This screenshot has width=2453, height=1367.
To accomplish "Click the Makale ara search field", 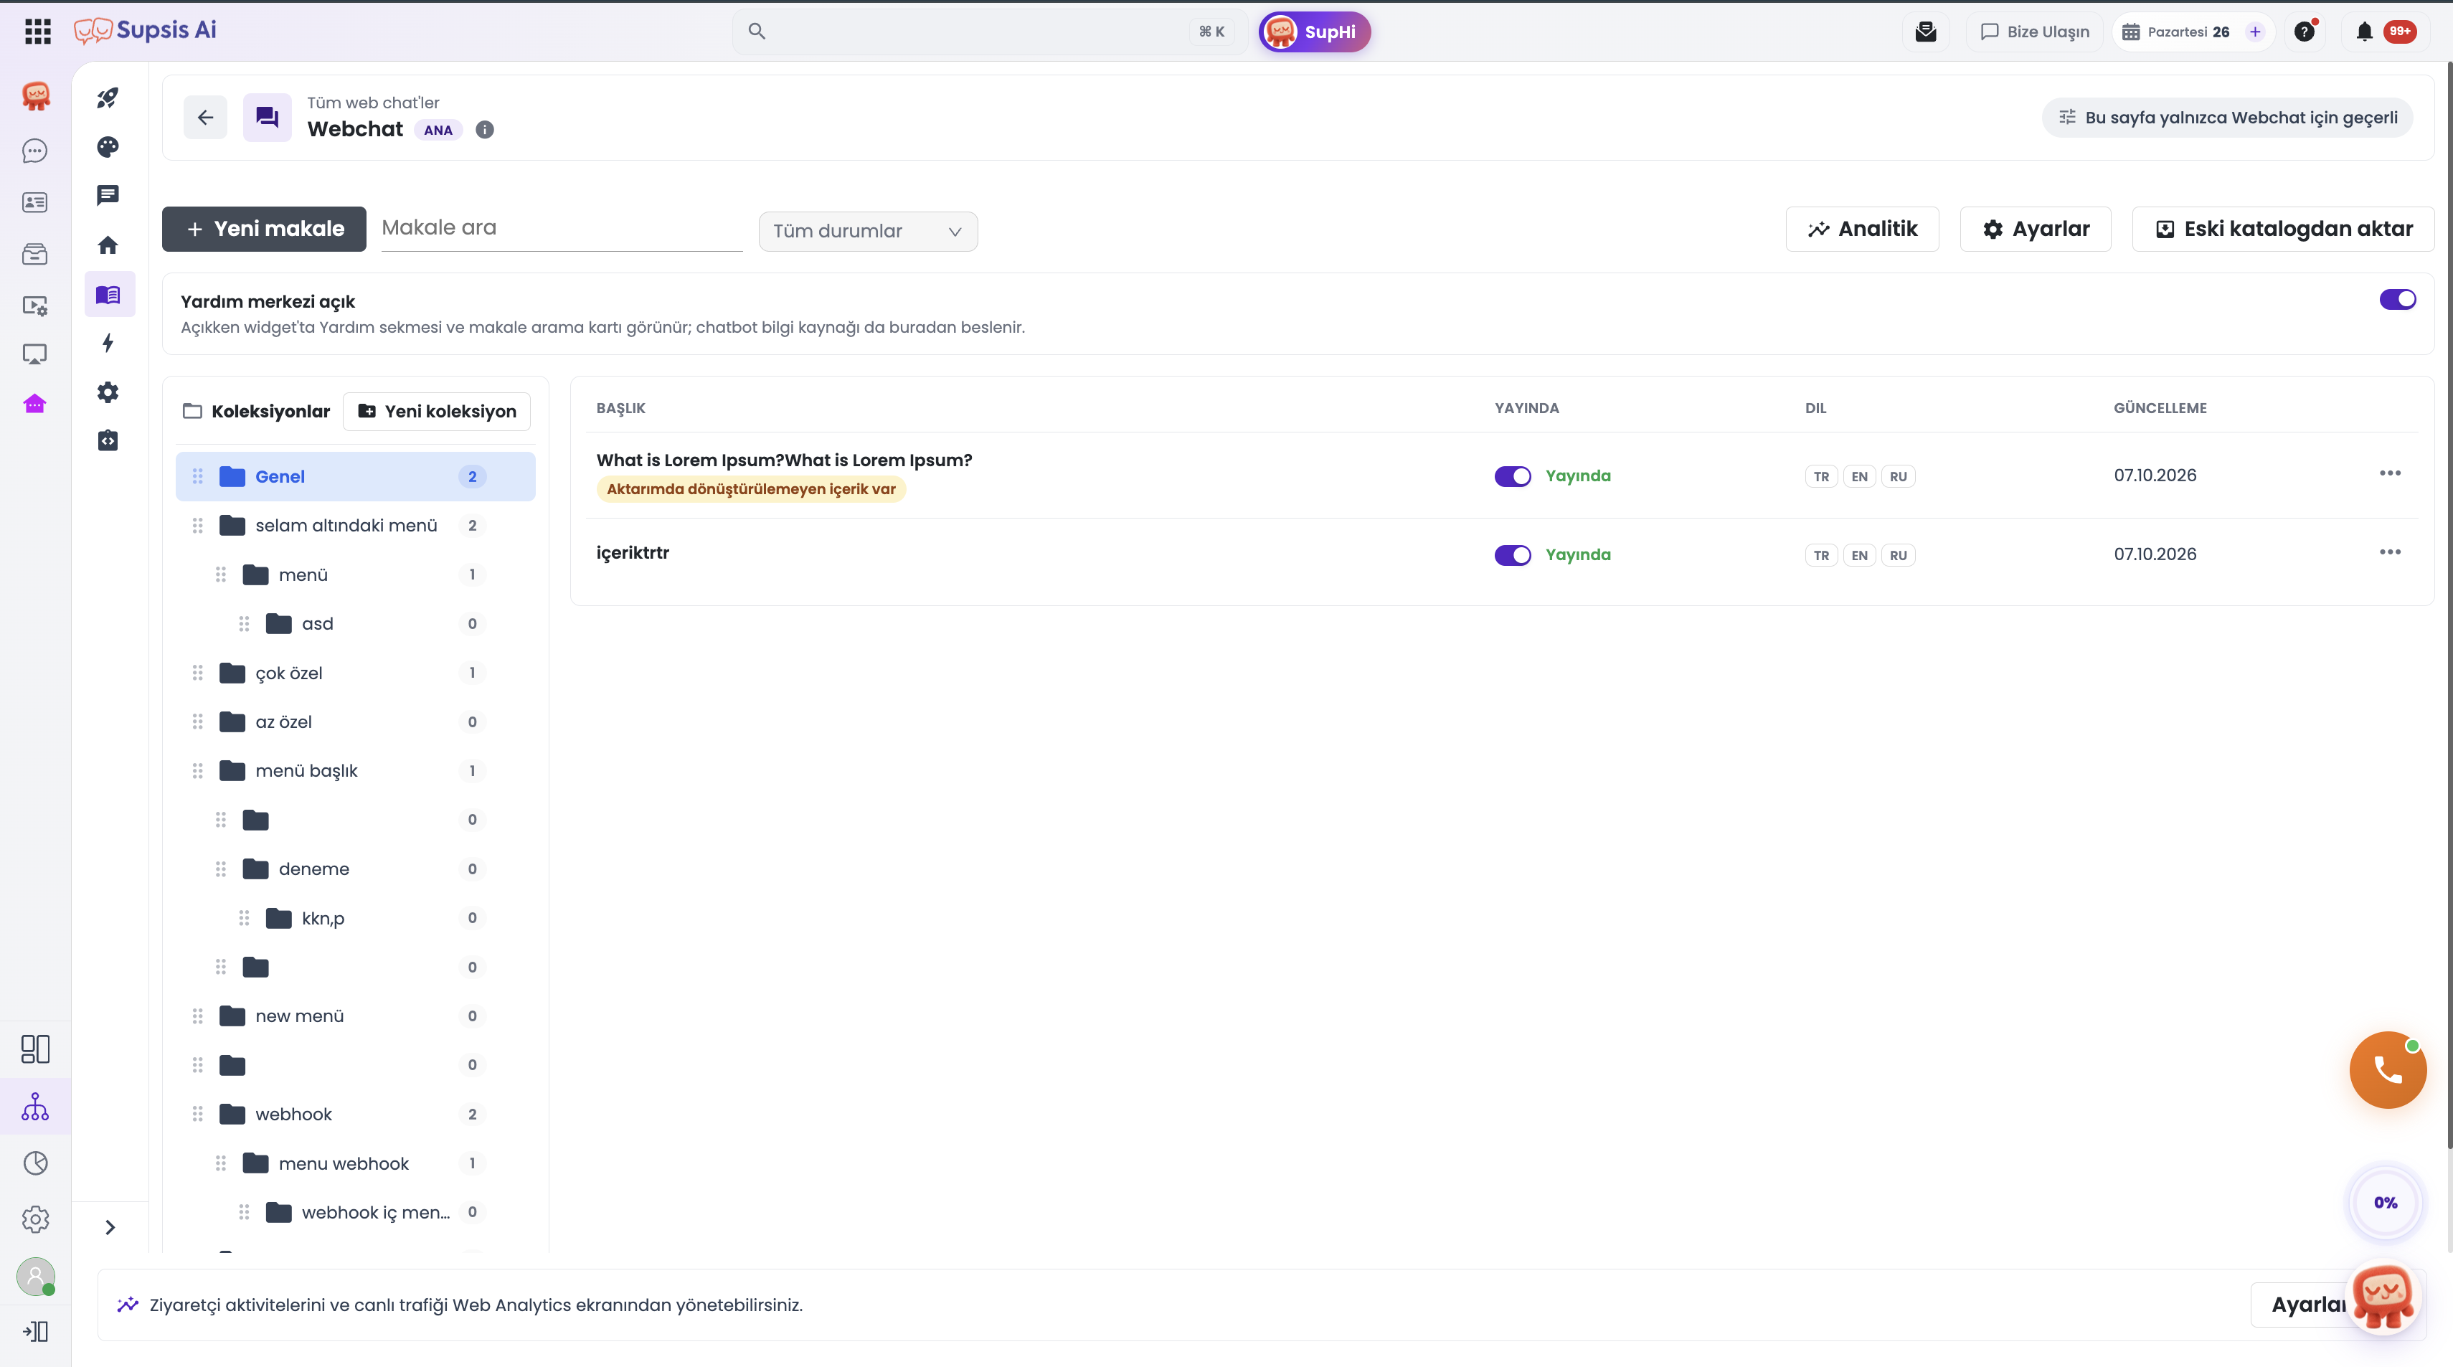I will coord(562,229).
